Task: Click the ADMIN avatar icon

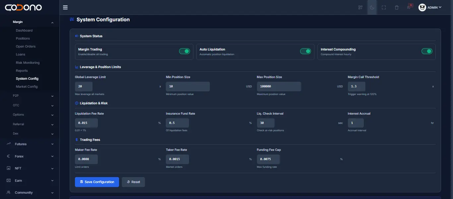Action: tap(422, 7)
